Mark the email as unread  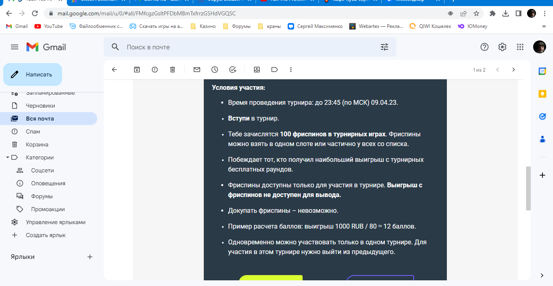pyautogui.click(x=197, y=70)
